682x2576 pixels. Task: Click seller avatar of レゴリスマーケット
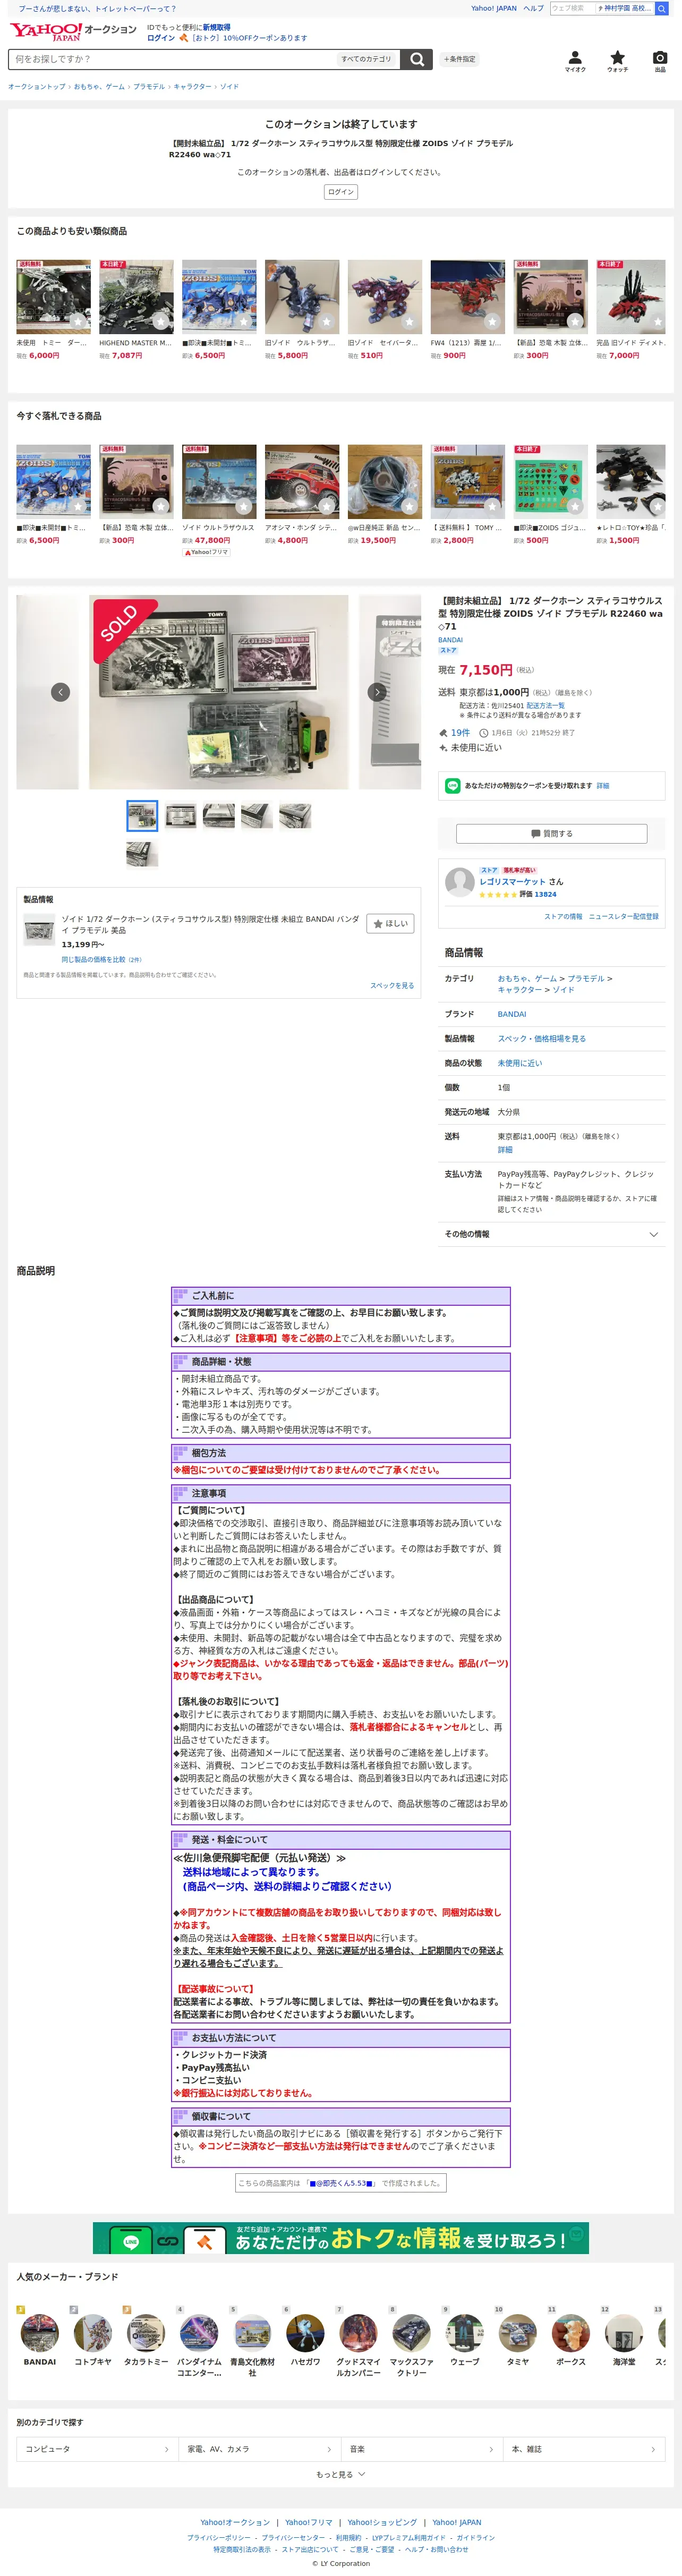tap(460, 882)
